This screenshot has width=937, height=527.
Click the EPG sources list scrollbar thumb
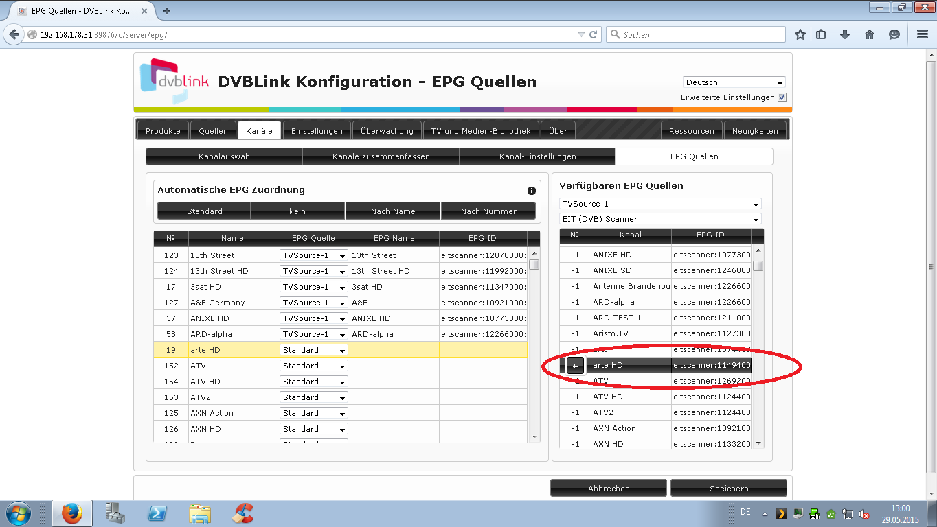point(758,266)
